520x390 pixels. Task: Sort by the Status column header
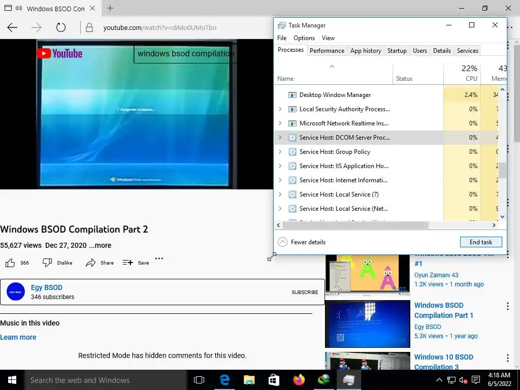click(418, 75)
